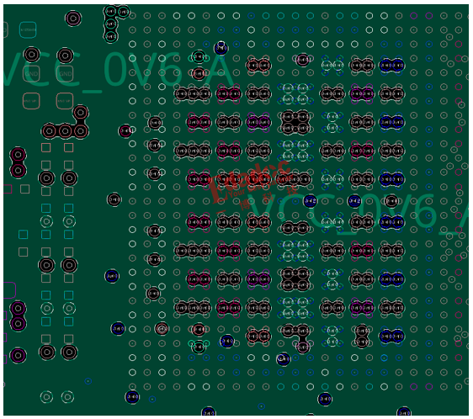
Task: Click the lower-right VCC_0V6_A net label
Action: 359,212
